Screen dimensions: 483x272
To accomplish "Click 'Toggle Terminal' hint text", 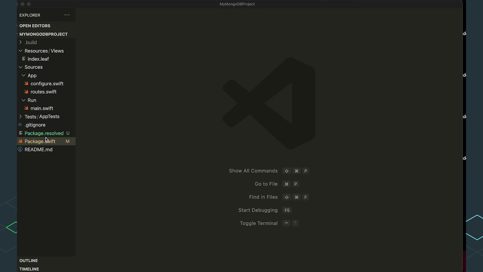I will click(258, 223).
